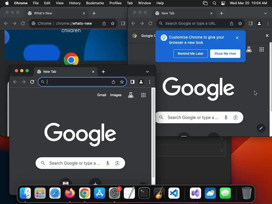Open the Images link in the front window
272x204 pixels.
coord(116,95)
